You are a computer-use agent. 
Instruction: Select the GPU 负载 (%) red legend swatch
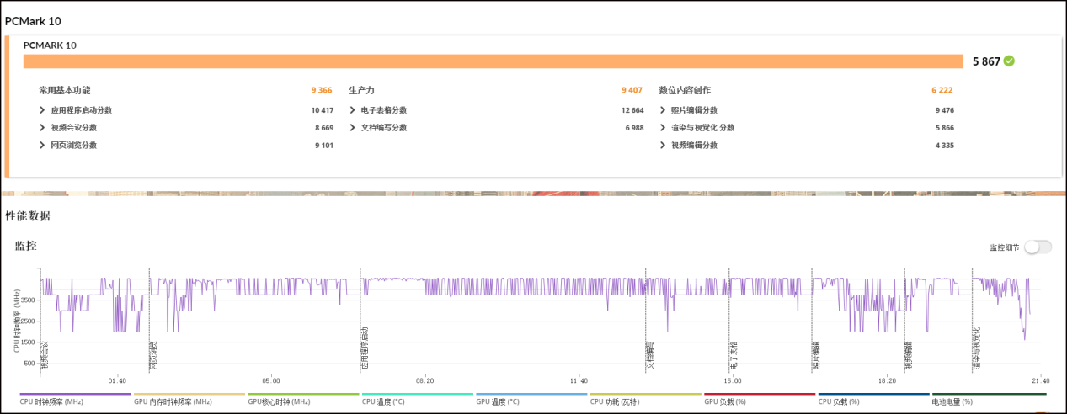pyautogui.click(x=759, y=395)
